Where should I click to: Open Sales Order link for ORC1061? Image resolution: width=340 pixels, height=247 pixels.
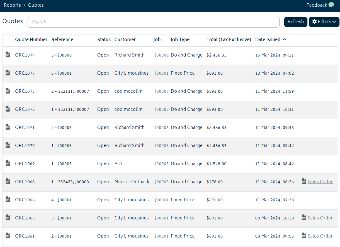click(320, 236)
